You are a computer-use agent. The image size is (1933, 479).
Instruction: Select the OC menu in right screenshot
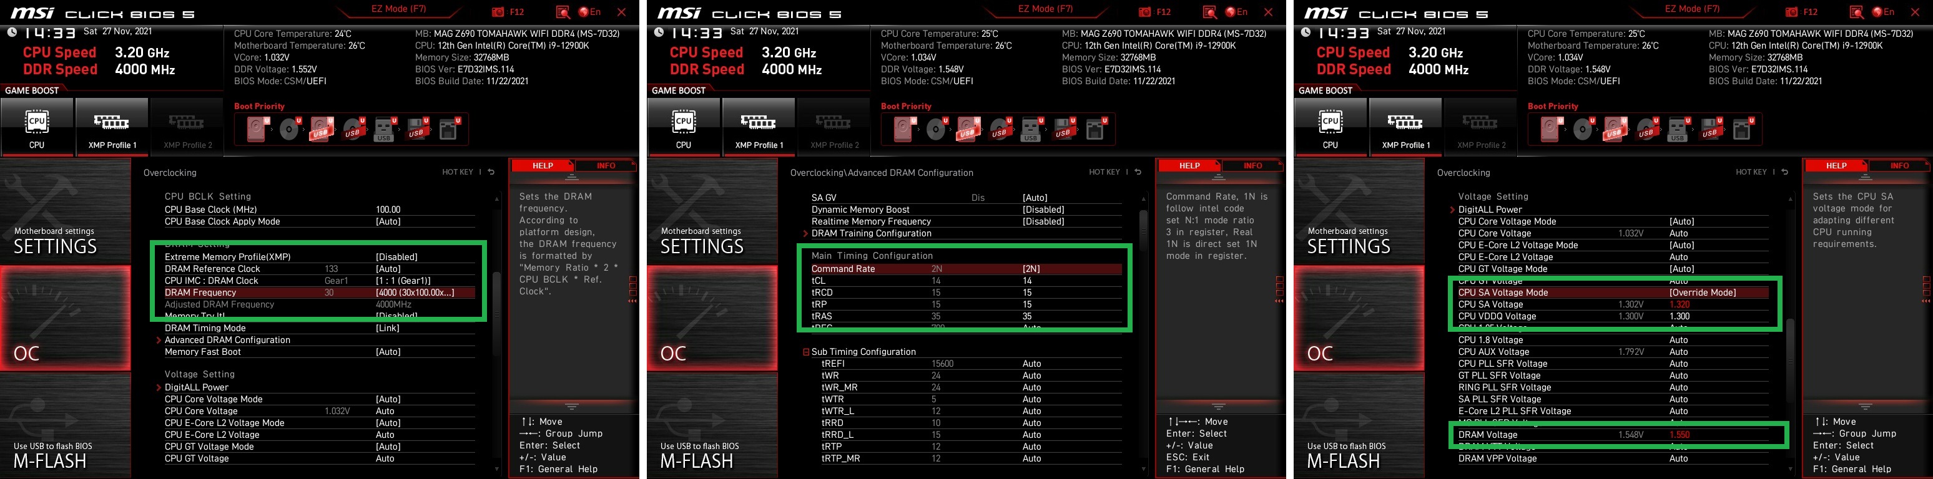tap(1358, 319)
